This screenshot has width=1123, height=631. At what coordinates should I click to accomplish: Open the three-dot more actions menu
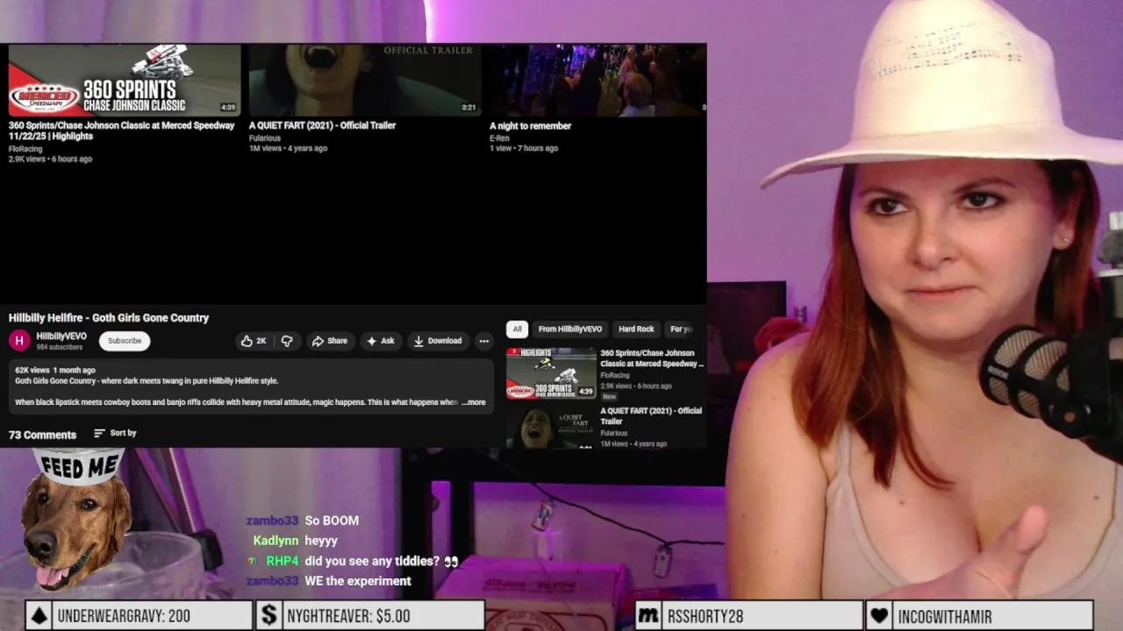483,341
